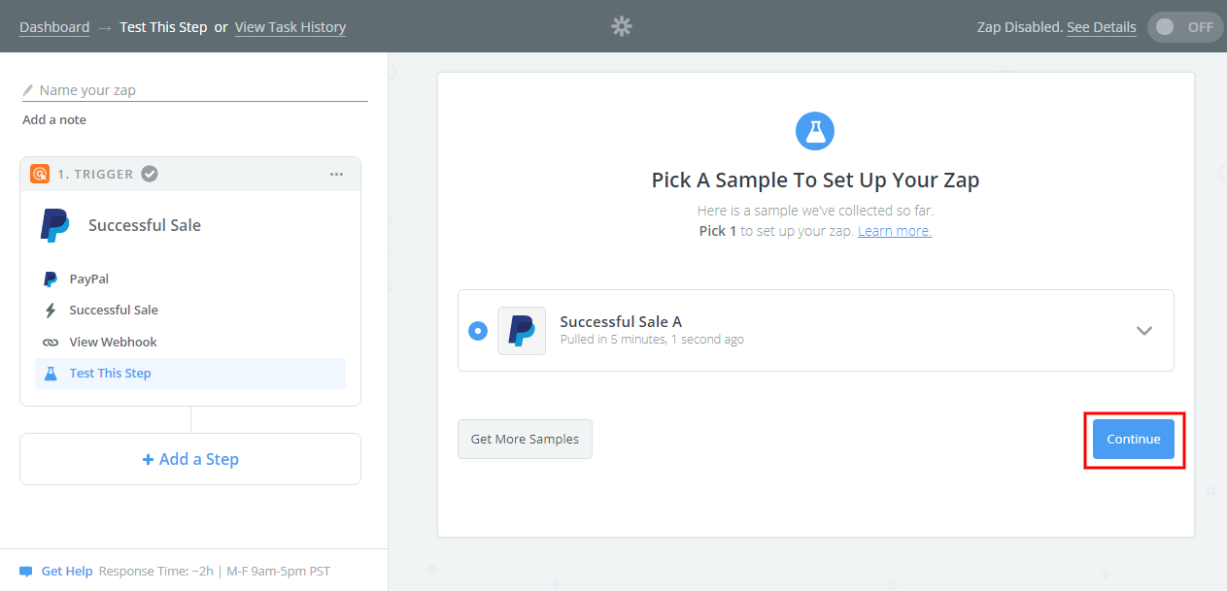Screen dimensions: 1227x591
Task: Click Add a Step button
Action: pyautogui.click(x=190, y=459)
